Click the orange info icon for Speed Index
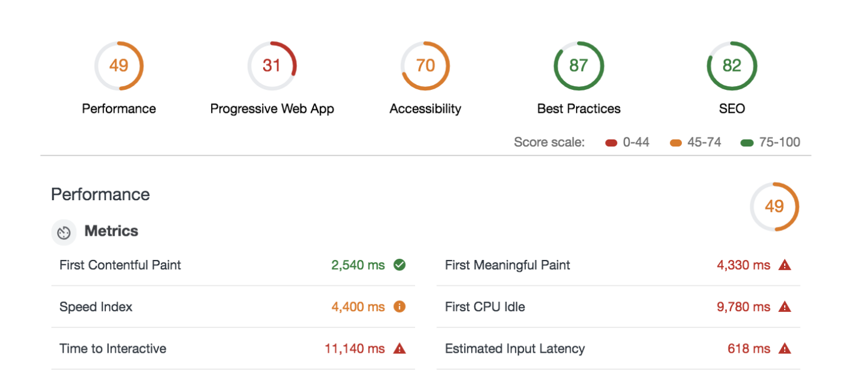This screenshot has width=848, height=384. [400, 307]
